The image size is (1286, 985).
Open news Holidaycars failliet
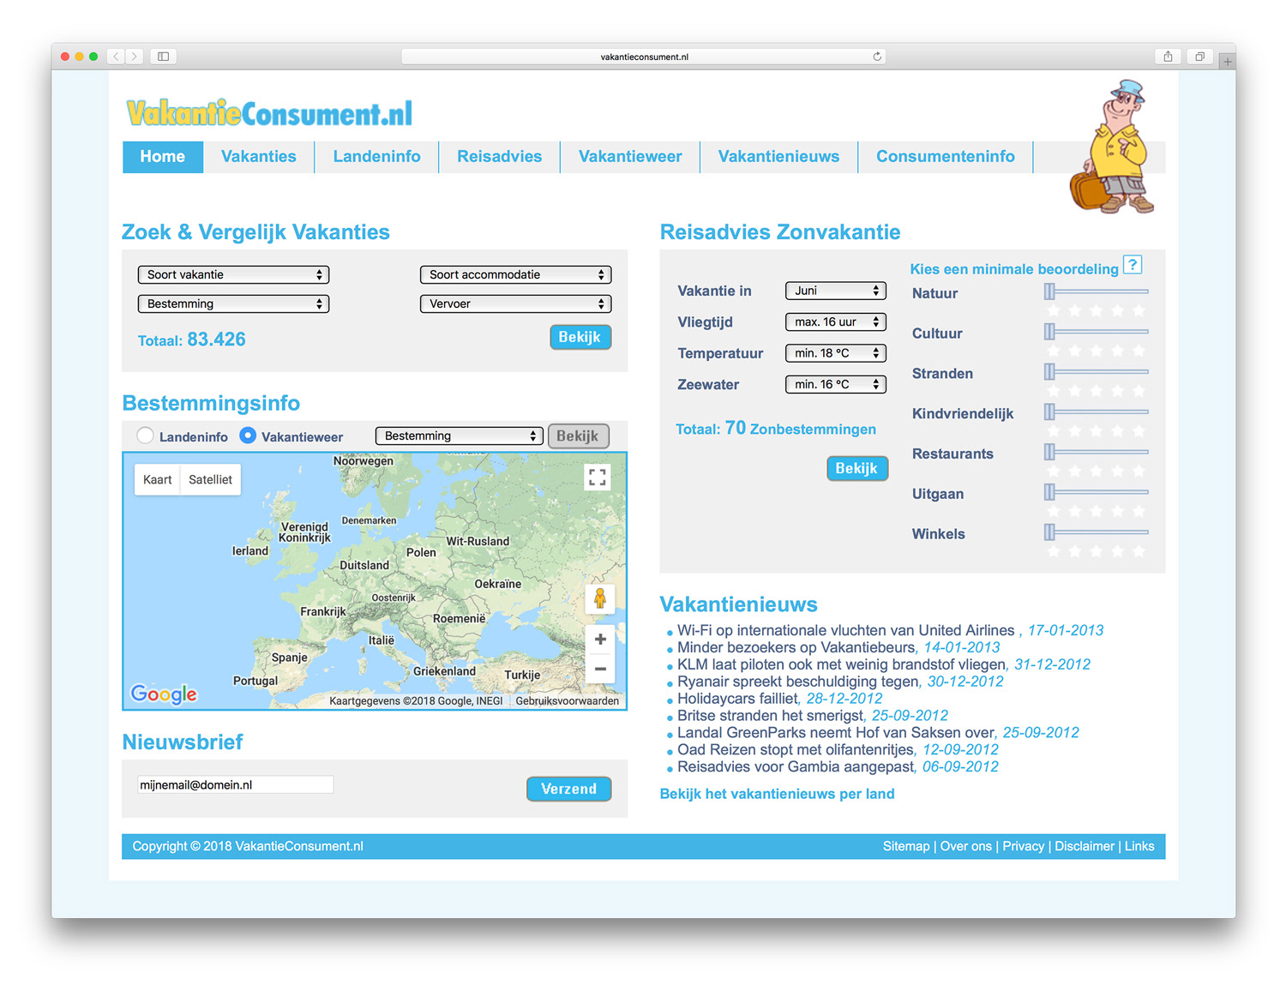tap(736, 699)
